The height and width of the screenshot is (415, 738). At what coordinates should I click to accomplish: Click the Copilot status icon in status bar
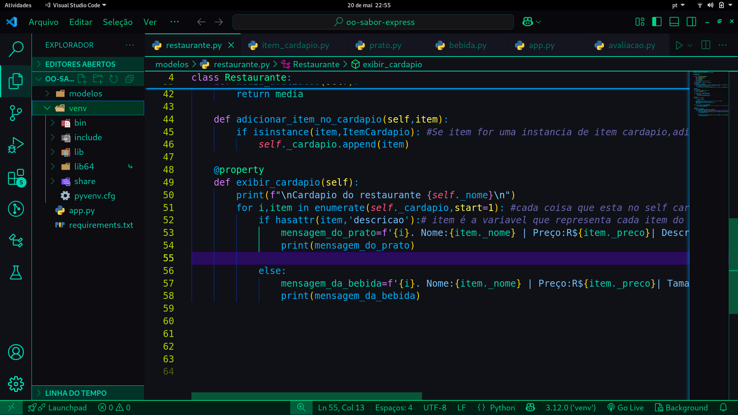coord(530,407)
